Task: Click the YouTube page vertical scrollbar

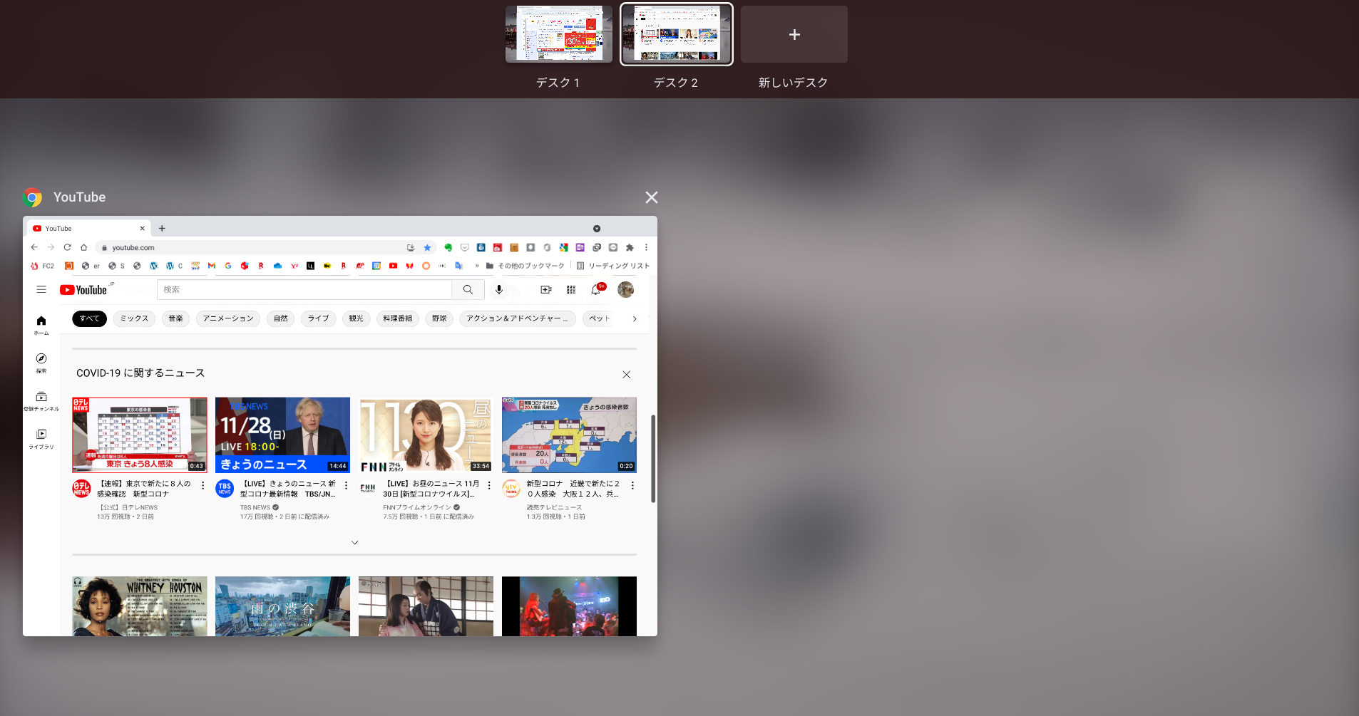Action: (x=652, y=459)
